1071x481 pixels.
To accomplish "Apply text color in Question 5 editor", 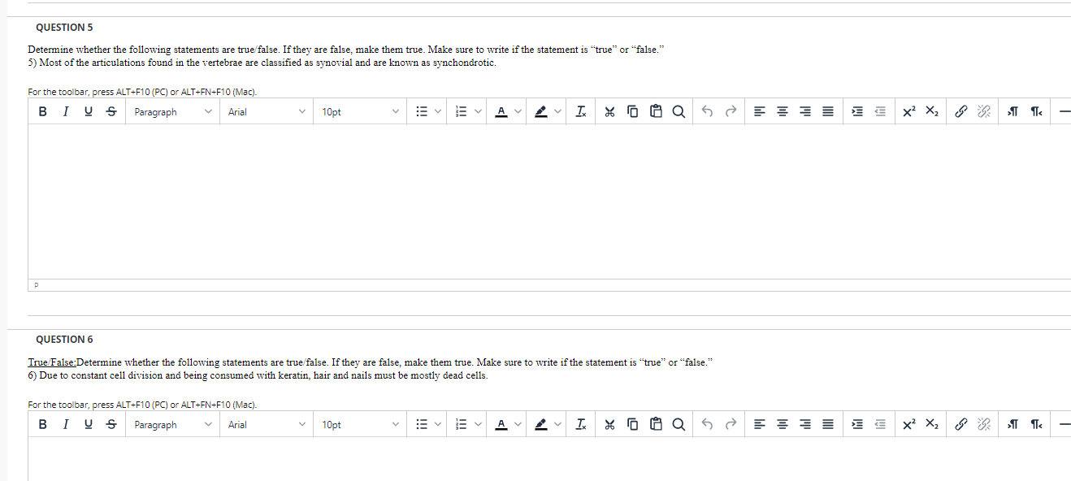I will [501, 112].
